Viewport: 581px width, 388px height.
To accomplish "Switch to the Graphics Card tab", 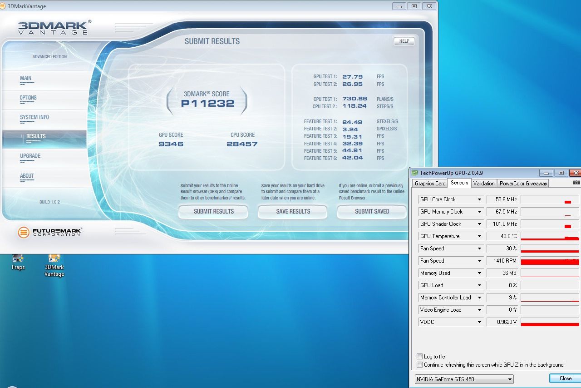I will tap(430, 184).
